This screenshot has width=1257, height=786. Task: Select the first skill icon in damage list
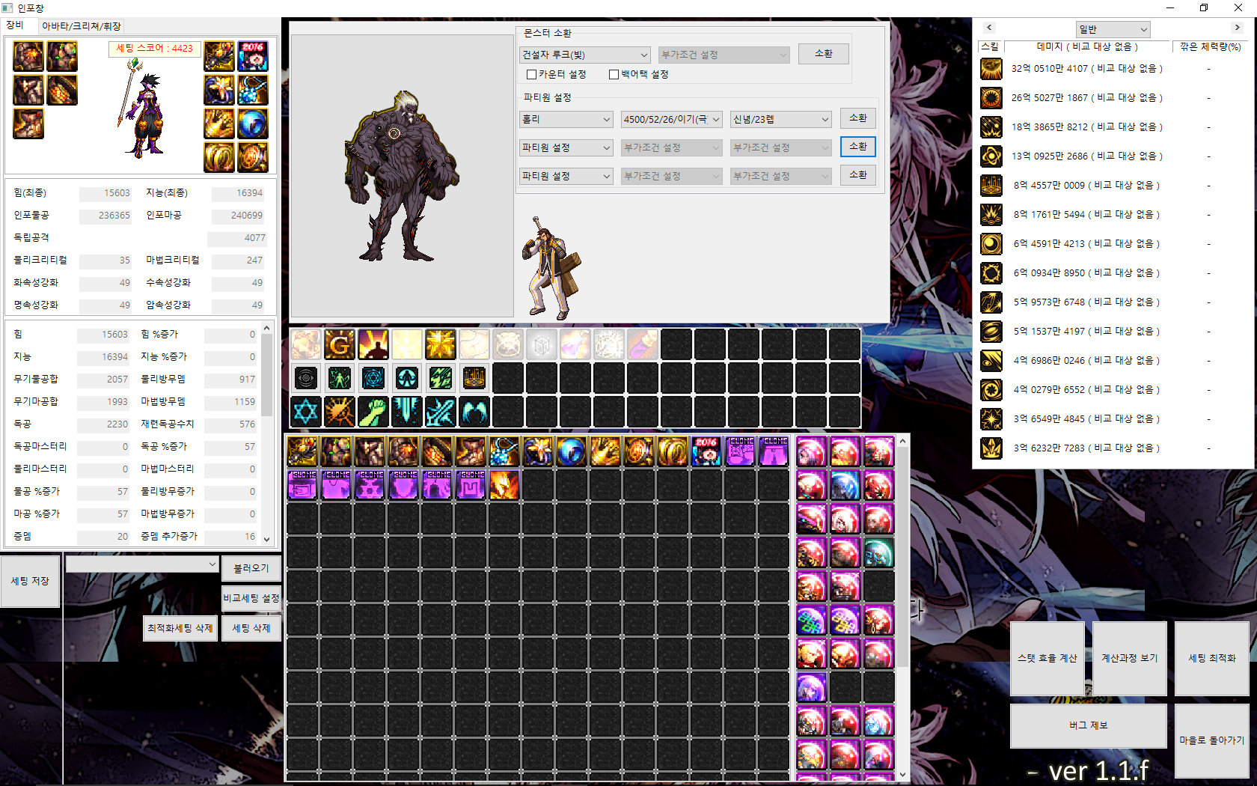click(991, 69)
